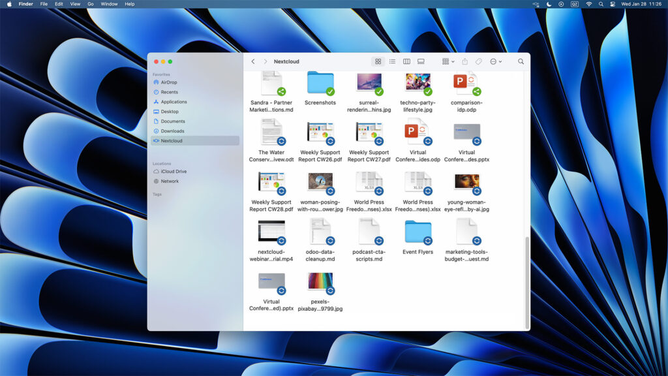The image size is (668, 376).
Task: Expand the Action ellipsis dropdown menu
Action: point(496,61)
